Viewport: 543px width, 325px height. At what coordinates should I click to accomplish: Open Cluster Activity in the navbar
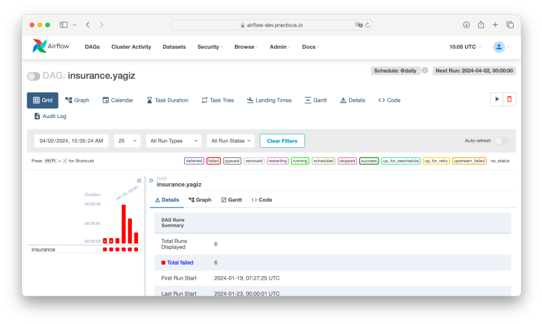tap(131, 47)
